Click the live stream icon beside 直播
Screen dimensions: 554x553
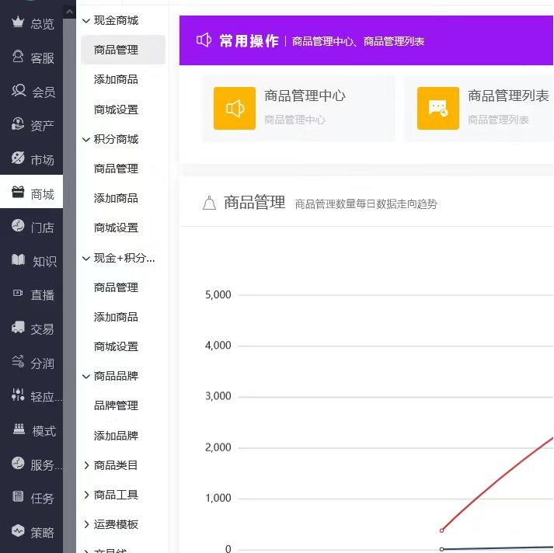[18, 293]
